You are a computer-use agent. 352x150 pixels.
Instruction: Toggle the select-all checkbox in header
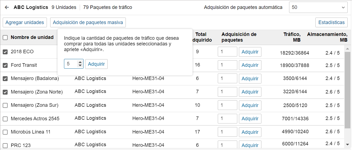point(5,38)
